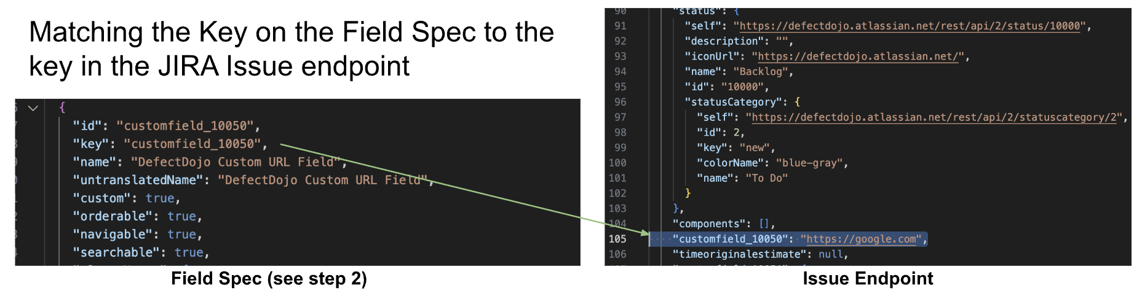The image size is (1134, 296).
Task: Click the "custom" true value
Action: (x=160, y=198)
